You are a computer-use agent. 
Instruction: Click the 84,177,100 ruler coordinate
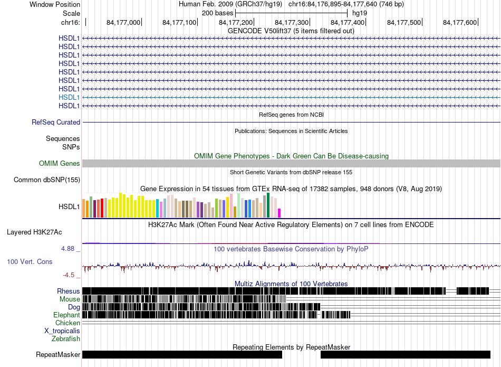point(179,22)
